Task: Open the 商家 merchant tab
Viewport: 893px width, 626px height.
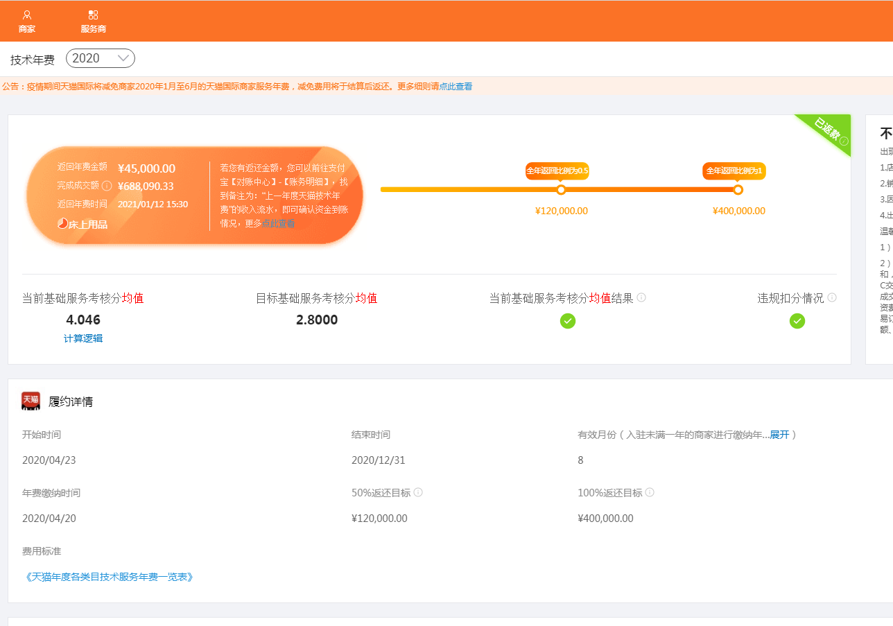Action: (x=27, y=21)
